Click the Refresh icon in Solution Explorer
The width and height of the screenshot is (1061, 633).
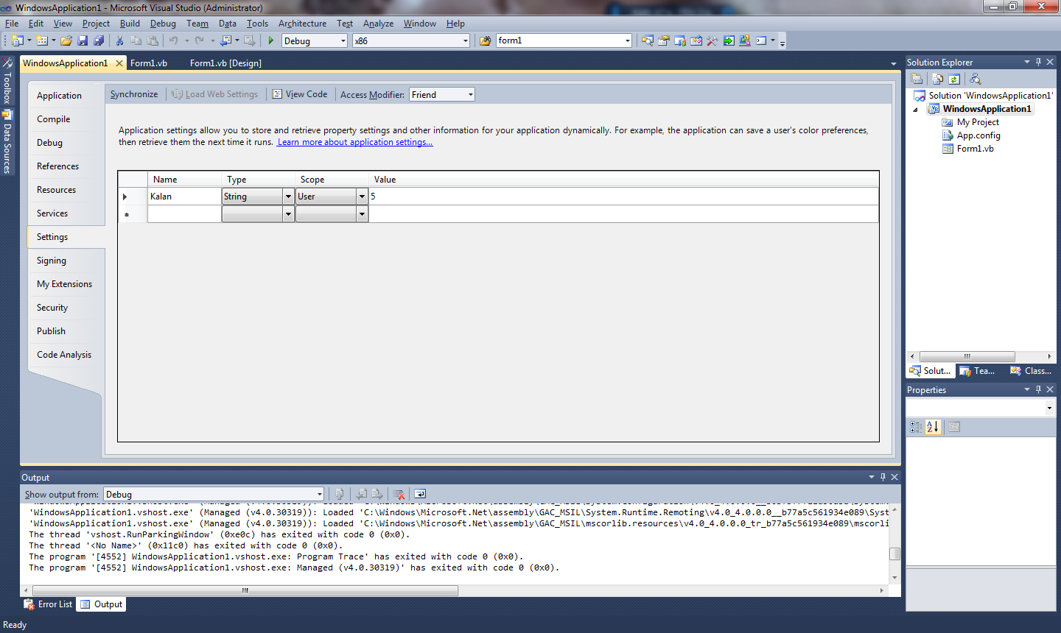[x=954, y=79]
